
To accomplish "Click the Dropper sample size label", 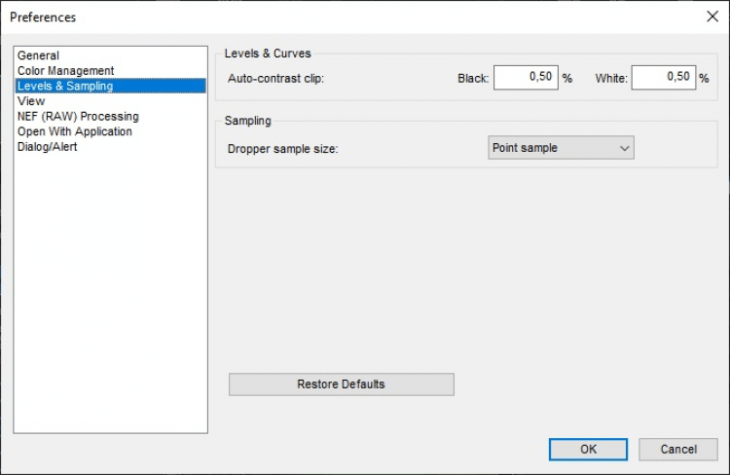I will point(282,149).
